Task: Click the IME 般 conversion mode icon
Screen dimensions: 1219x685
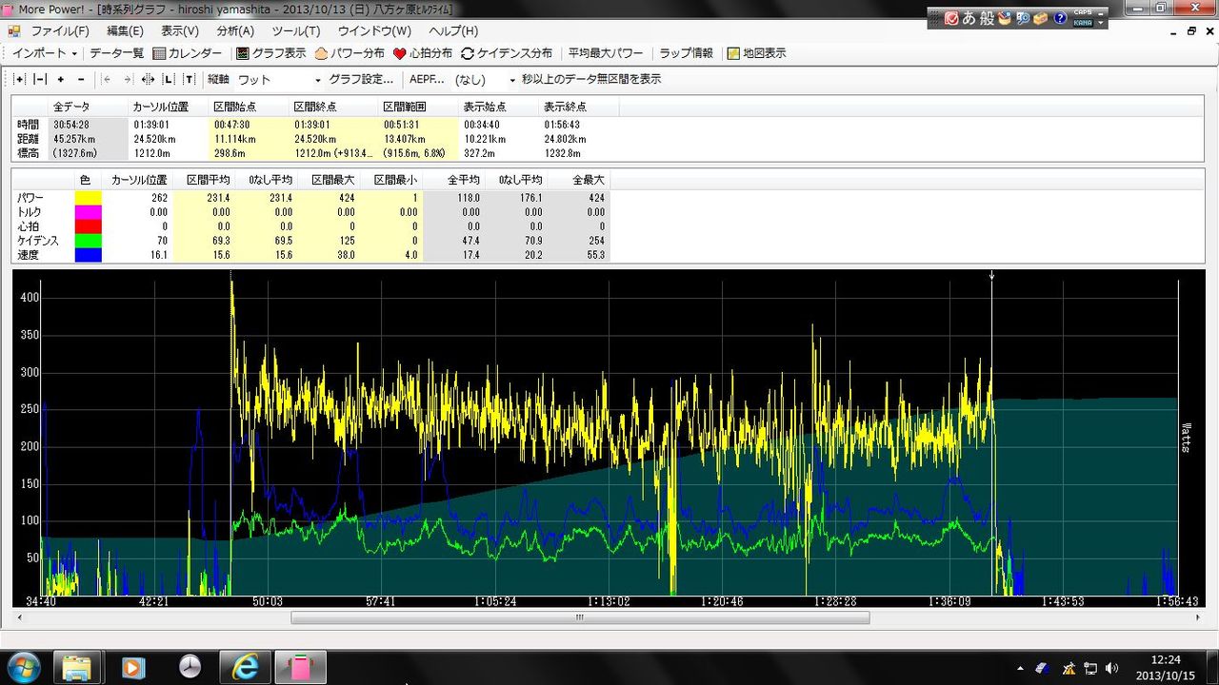Action: pos(988,18)
